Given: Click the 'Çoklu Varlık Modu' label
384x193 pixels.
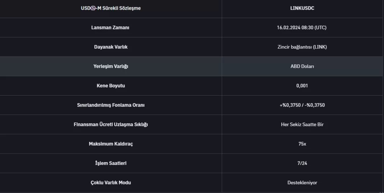Looking at the screenshot, I should pyautogui.click(x=111, y=182).
